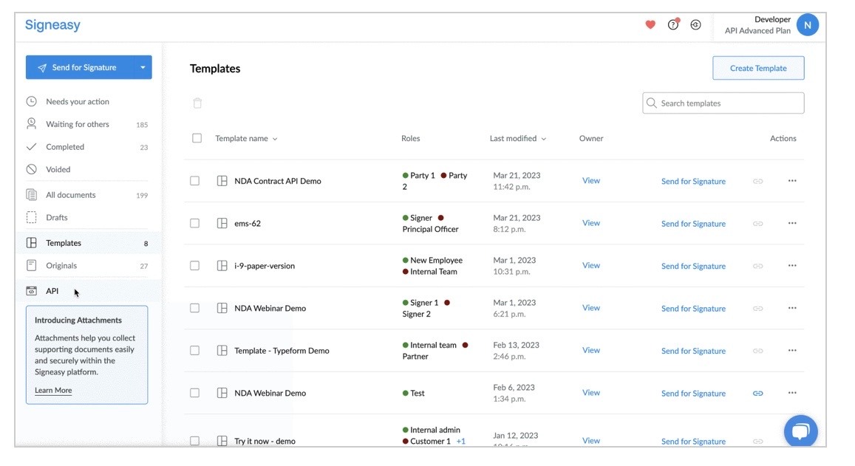
Task: Click link icon in i-9-paper-version row
Action: click(x=758, y=267)
